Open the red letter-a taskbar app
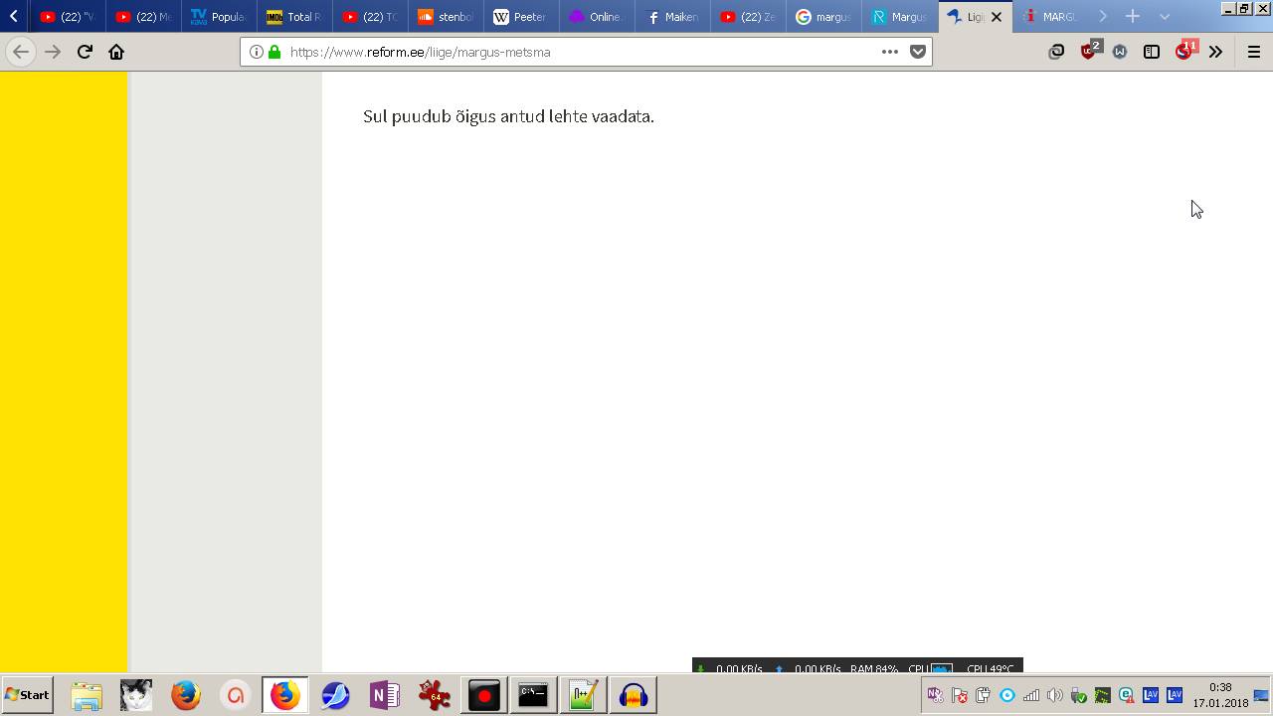Image resolution: width=1273 pixels, height=716 pixels. (236, 695)
